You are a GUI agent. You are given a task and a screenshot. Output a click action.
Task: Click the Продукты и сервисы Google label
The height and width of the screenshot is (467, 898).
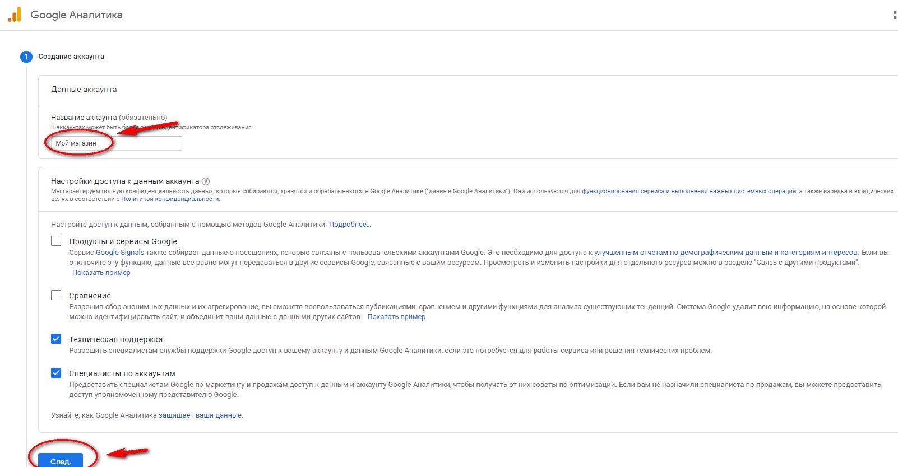123,241
